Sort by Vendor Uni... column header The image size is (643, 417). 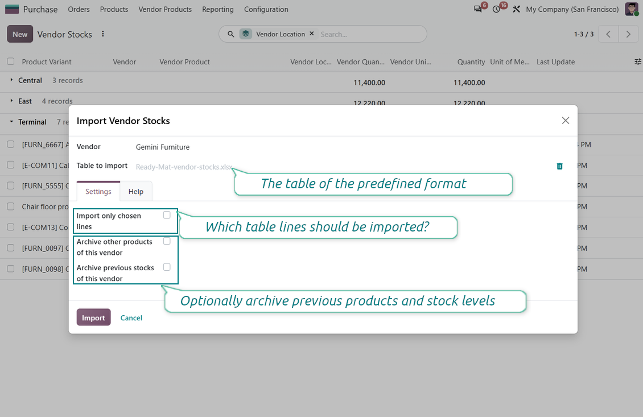(x=410, y=62)
